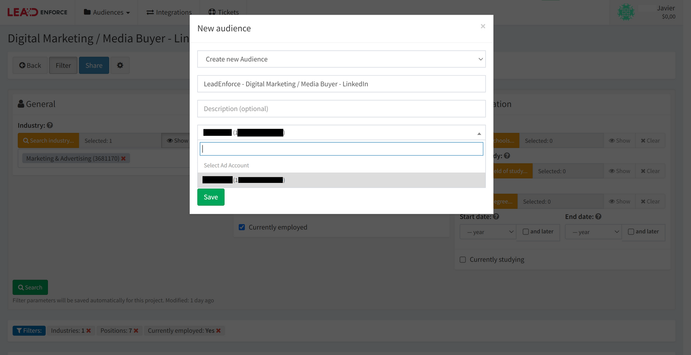Remove Marketing & Advertising tag
The height and width of the screenshot is (355, 691).
pyautogui.click(x=124, y=159)
